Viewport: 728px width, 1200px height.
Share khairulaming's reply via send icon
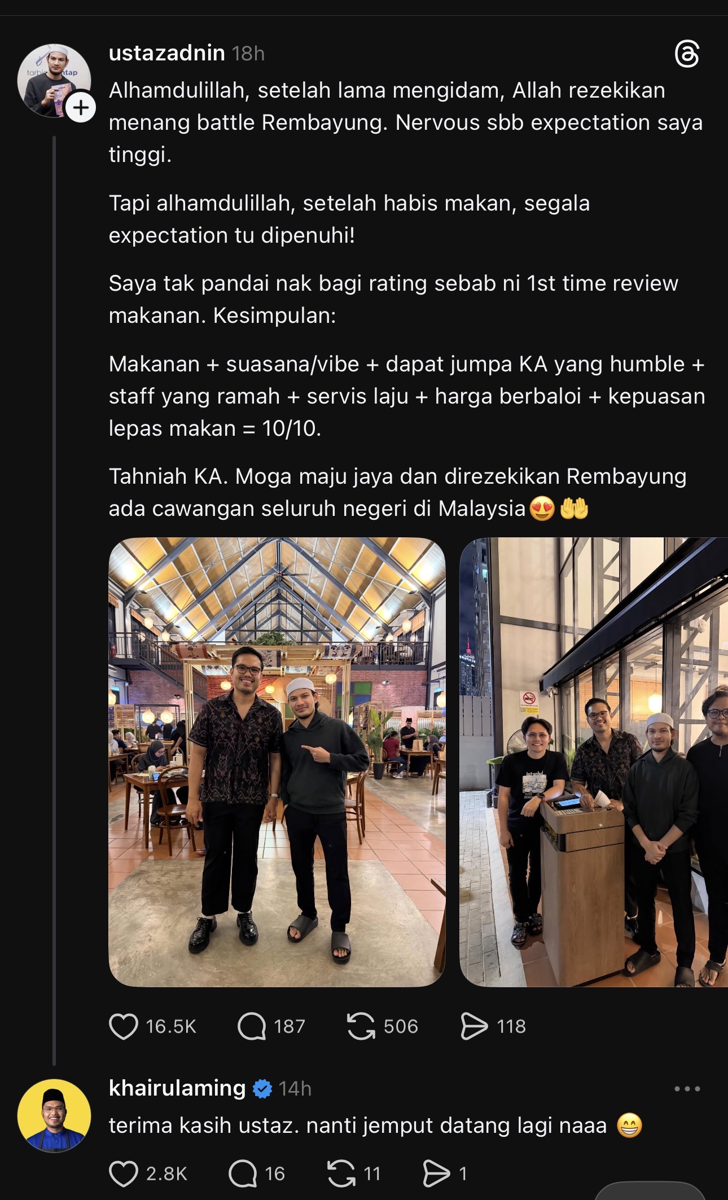pos(437,1173)
